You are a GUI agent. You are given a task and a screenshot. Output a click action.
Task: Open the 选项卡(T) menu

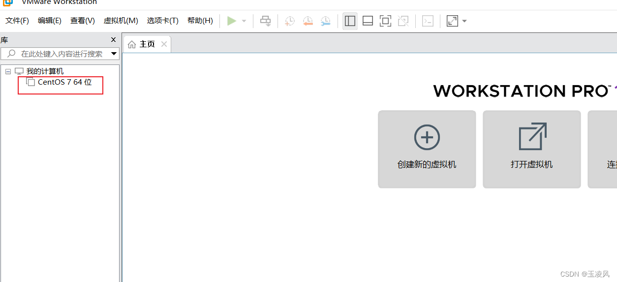[x=163, y=21]
